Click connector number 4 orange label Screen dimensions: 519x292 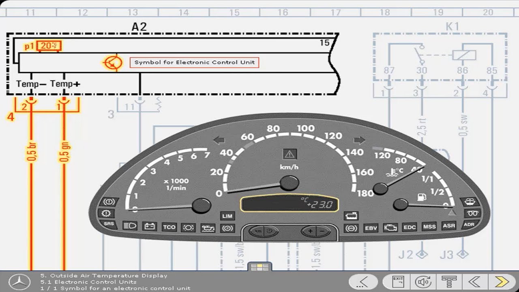tap(11, 117)
